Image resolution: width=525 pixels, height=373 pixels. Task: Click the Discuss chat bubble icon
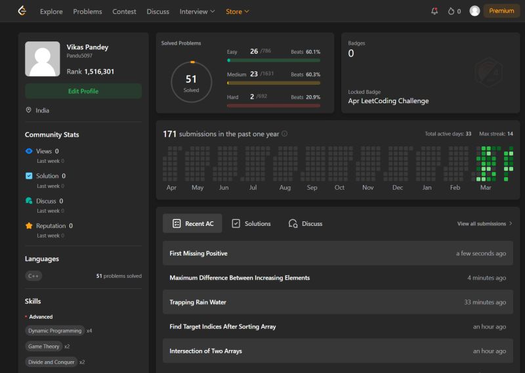(x=29, y=201)
